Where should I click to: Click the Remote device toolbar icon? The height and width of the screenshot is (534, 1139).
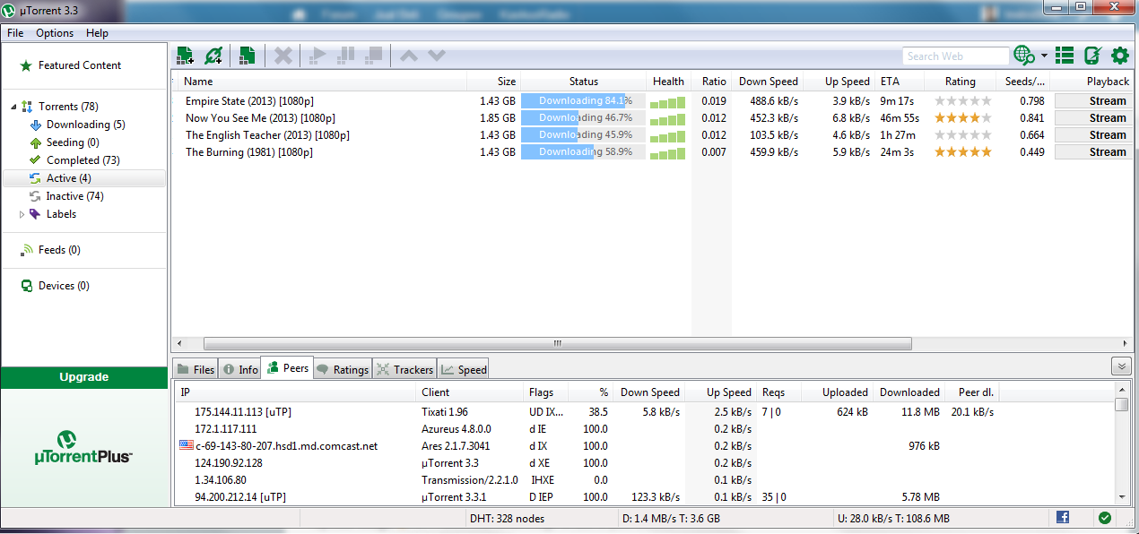(x=1092, y=56)
